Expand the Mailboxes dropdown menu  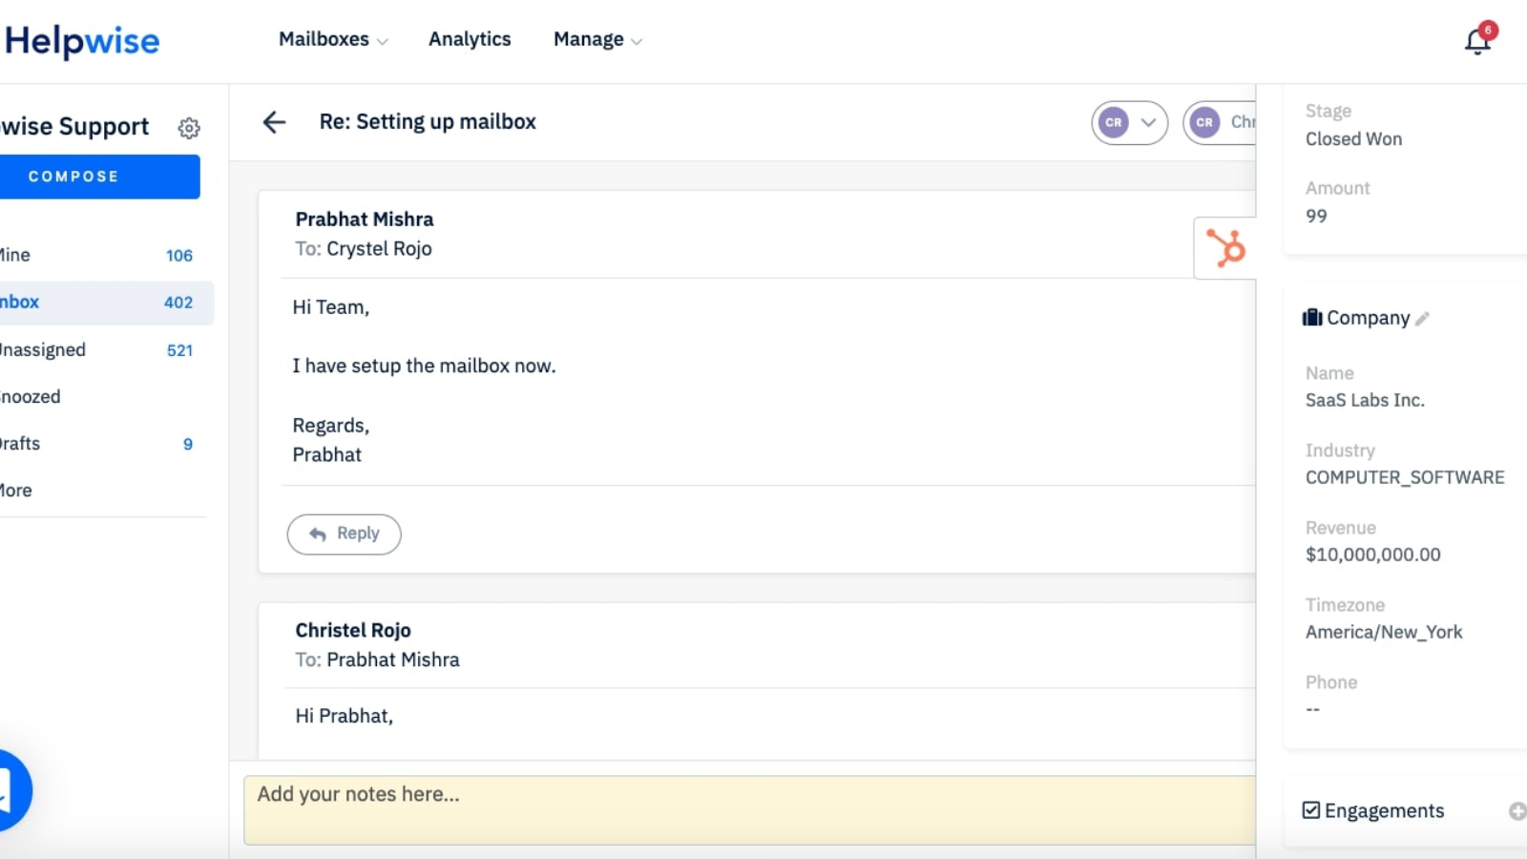click(332, 39)
